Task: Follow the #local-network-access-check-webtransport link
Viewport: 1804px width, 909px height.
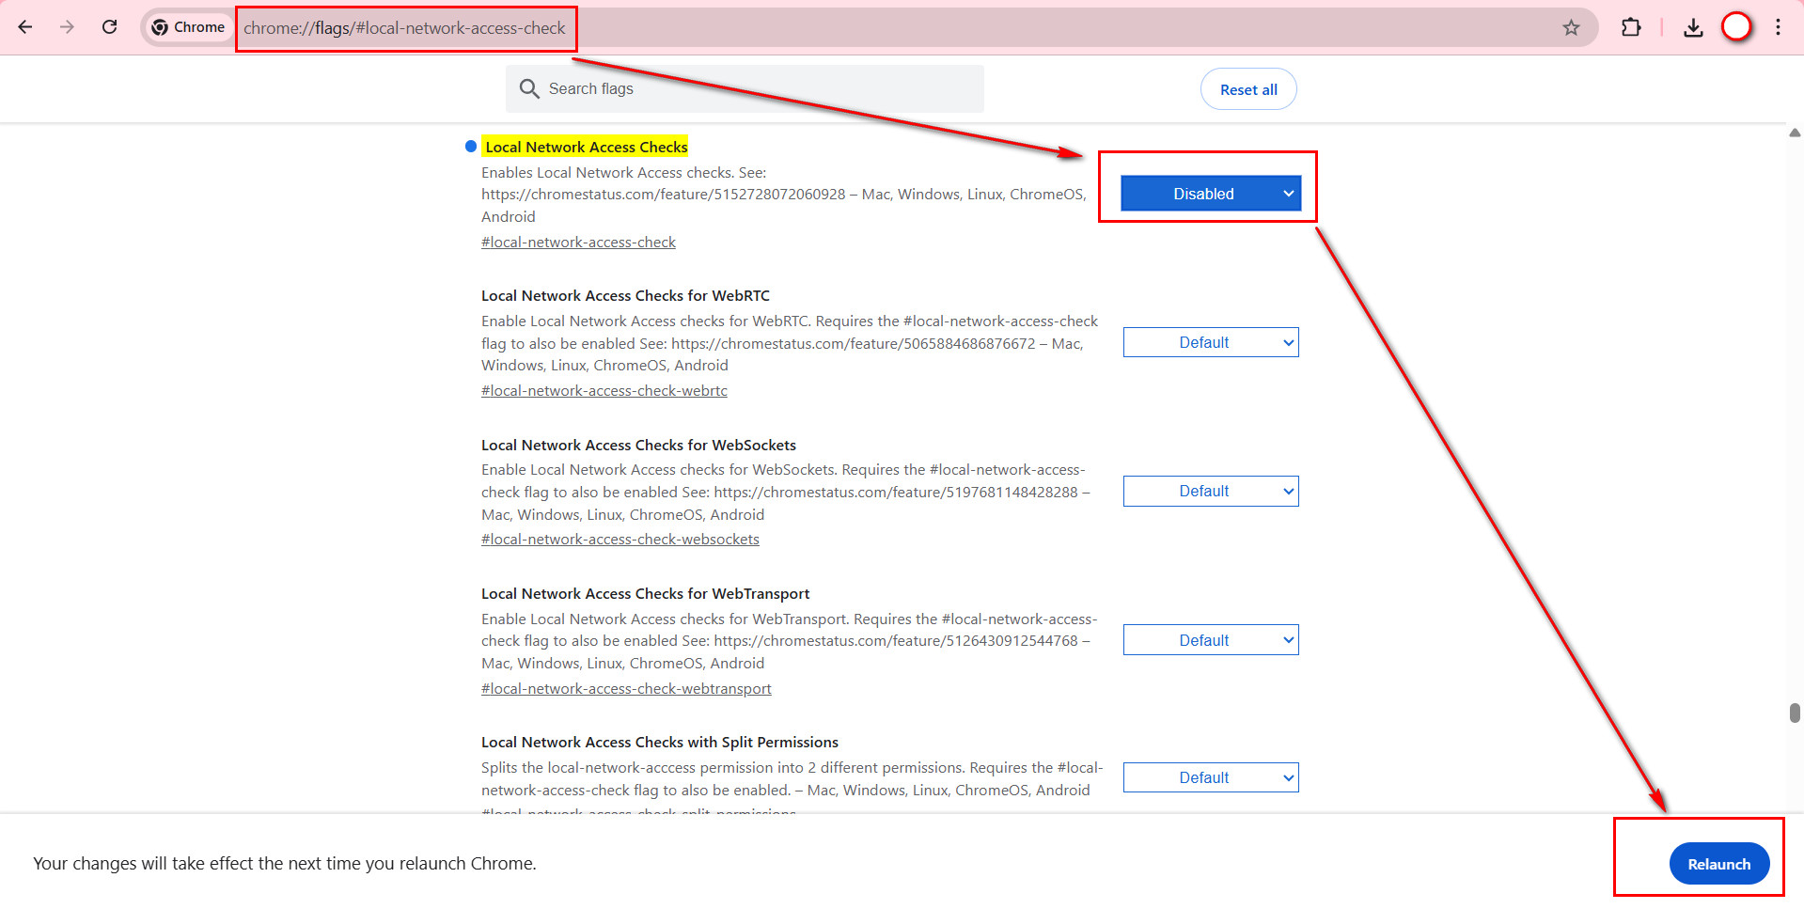Action: (x=626, y=689)
